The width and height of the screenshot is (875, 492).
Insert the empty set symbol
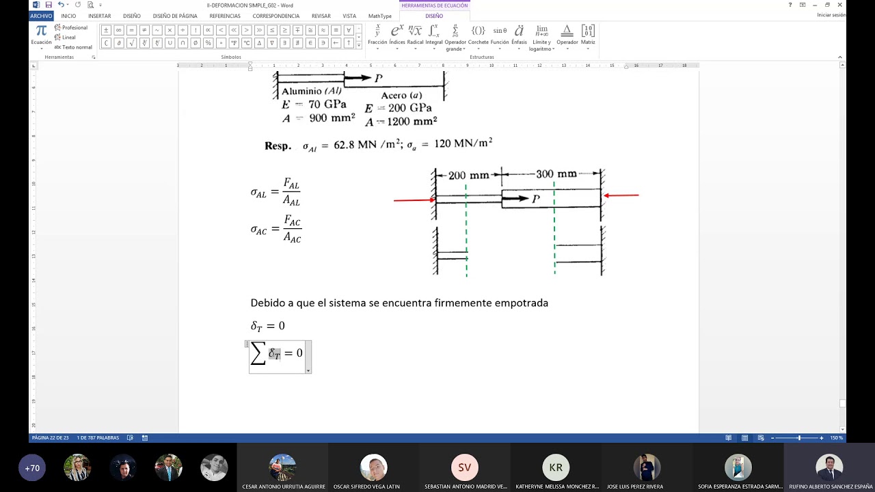[196, 43]
